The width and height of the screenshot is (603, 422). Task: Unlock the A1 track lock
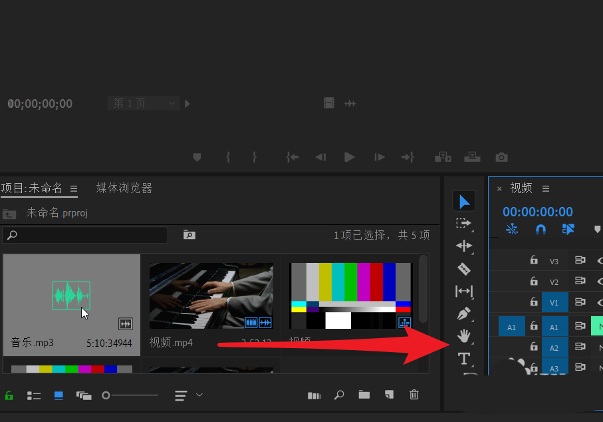coord(534,326)
